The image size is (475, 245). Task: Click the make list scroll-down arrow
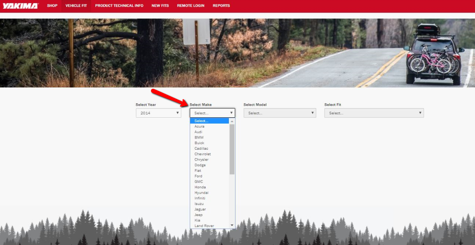[x=232, y=225]
